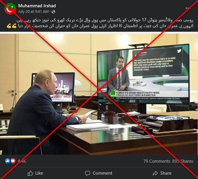The height and width of the screenshot is (179, 198).
Task: Open the three-dot post options menu
Action: tap(188, 8)
